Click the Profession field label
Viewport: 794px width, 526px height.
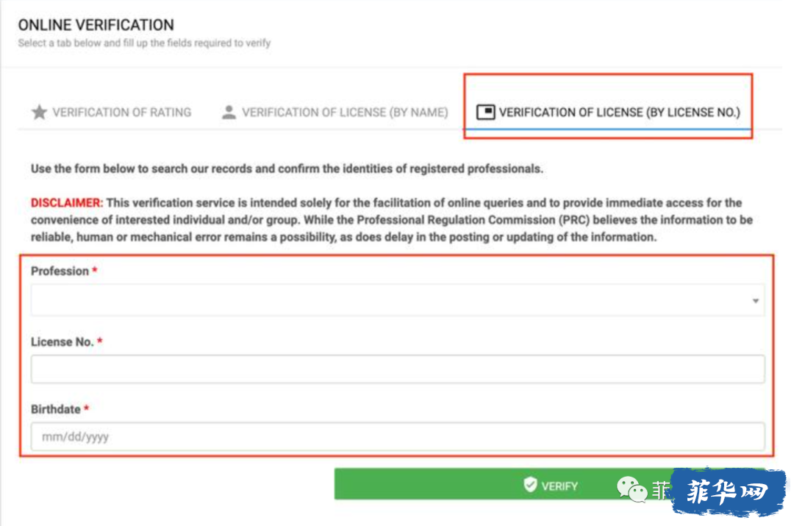60,271
